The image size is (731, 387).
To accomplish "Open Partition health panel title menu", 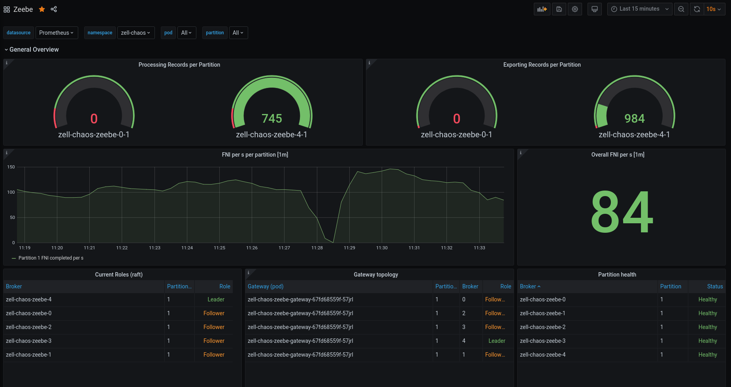I will (x=617, y=275).
